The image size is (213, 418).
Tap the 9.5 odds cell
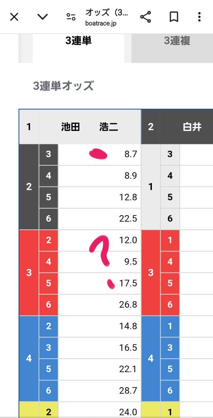tap(99, 262)
